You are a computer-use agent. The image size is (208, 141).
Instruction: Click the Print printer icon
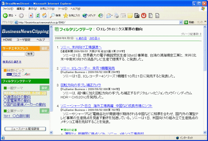[116, 16]
